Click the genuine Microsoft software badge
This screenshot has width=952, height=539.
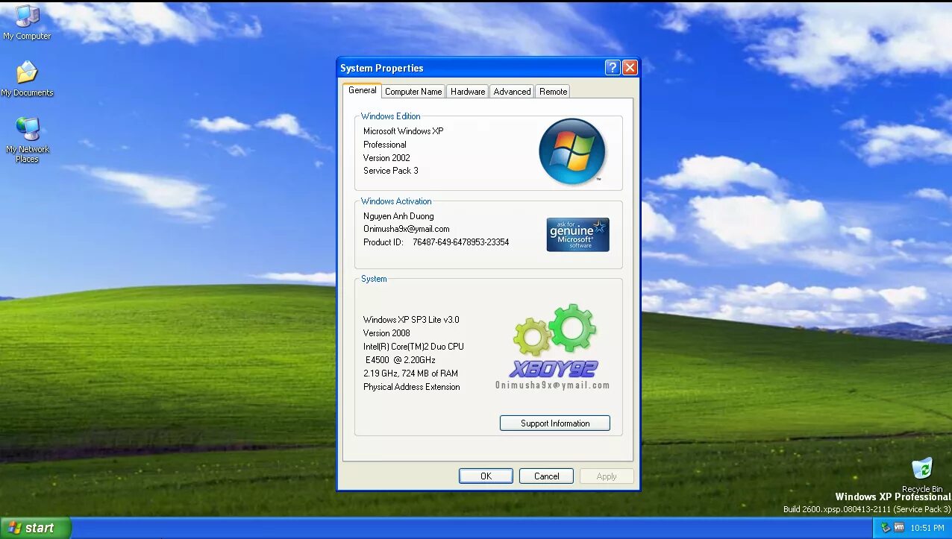click(578, 235)
